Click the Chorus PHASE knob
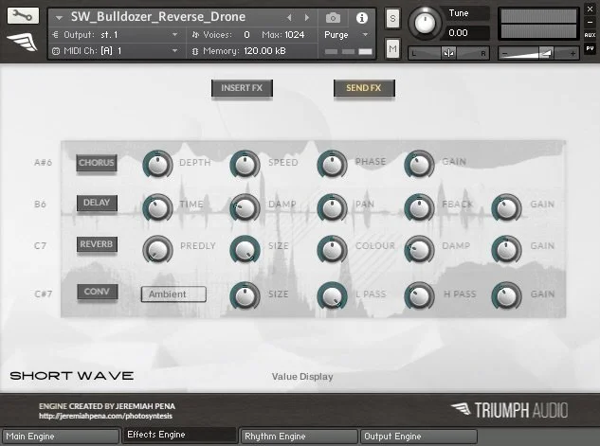This screenshot has height=446, width=600. click(x=332, y=164)
